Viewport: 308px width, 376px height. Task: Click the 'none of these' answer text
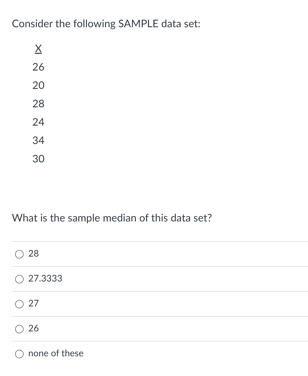click(x=56, y=353)
